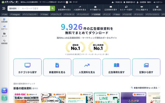Screen dimensions: 165x103
Task: Open 広告事例を探す in the top navigation
Action: tap(111, 8)
